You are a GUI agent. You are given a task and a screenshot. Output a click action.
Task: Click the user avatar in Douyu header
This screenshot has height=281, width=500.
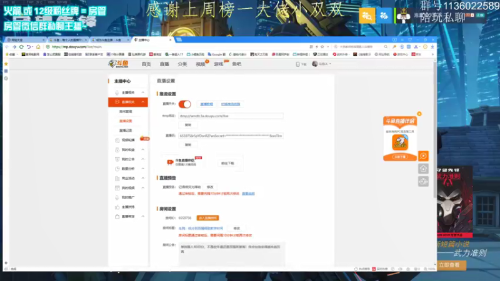point(315,64)
